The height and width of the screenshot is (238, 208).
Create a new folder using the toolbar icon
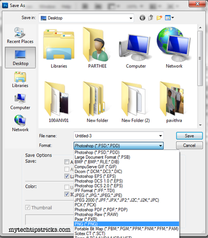(159, 18)
